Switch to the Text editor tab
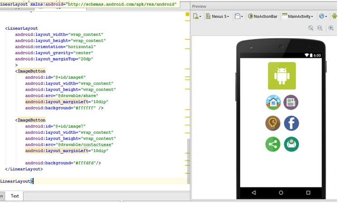Image resolution: width=338 pixels, height=203 pixels. pos(14,196)
